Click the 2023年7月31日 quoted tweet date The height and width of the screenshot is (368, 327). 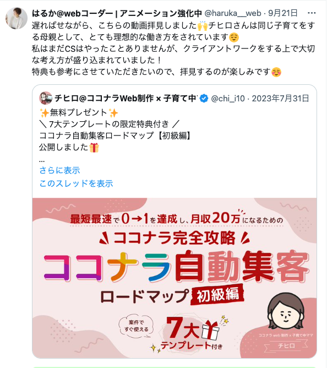(281, 99)
